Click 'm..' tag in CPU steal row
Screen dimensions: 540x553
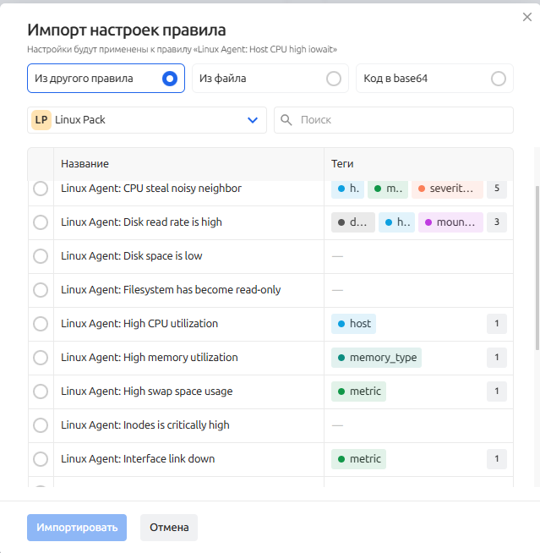click(388, 189)
